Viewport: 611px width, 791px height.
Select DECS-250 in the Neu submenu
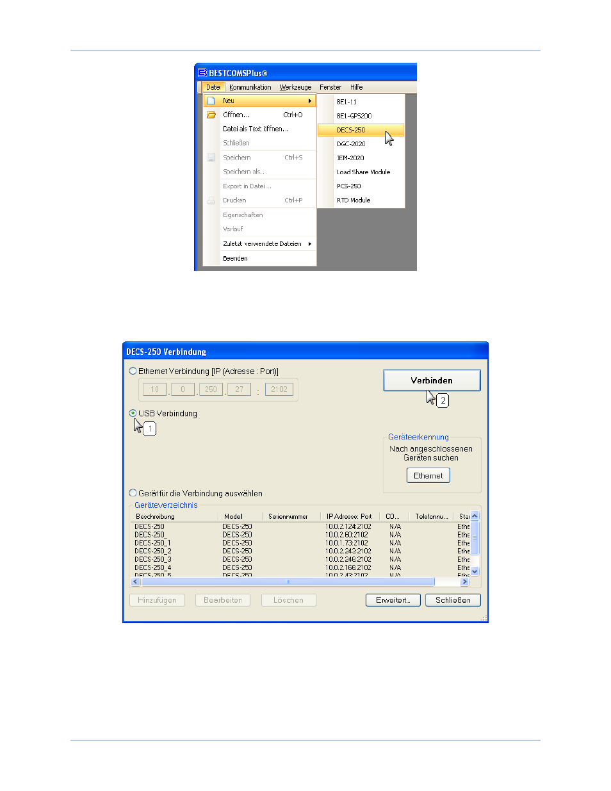(361, 130)
